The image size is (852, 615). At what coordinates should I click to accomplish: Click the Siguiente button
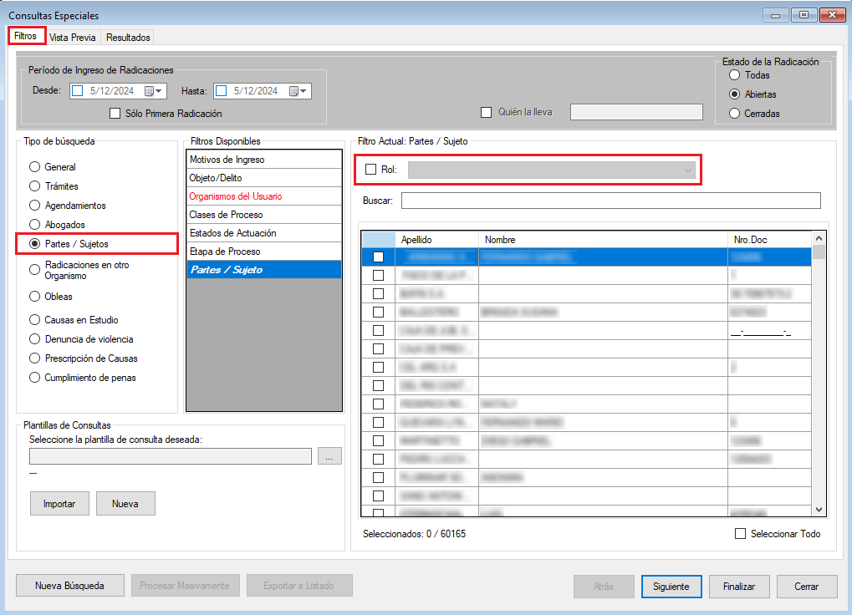coord(671,587)
